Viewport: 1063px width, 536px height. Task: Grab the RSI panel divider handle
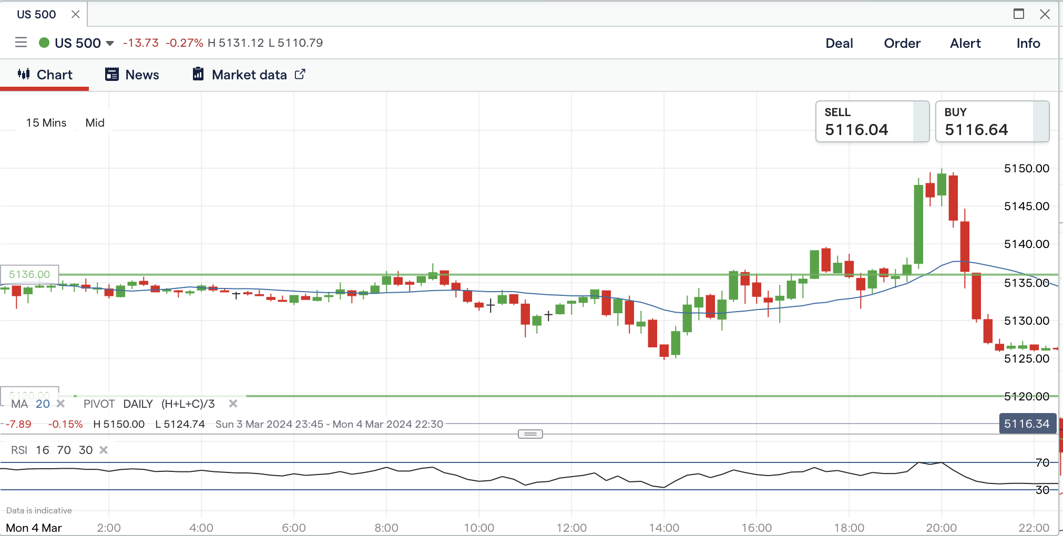coord(530,434)
